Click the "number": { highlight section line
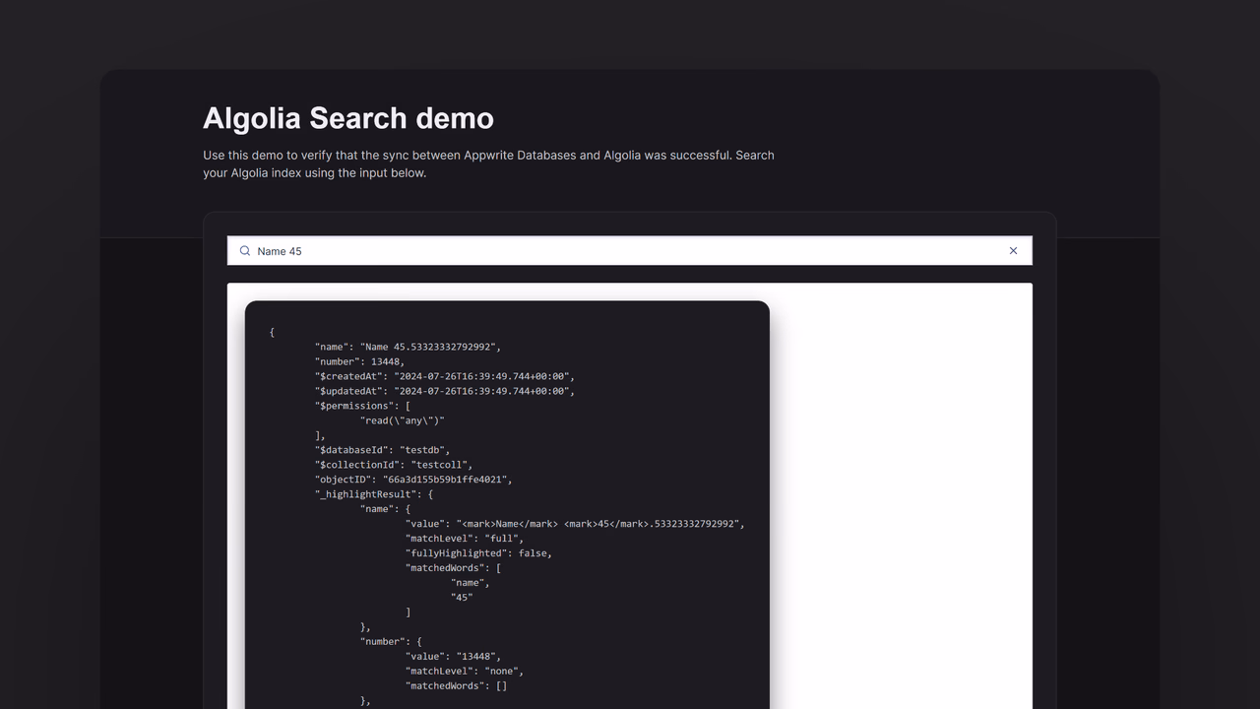 (391, 641)
